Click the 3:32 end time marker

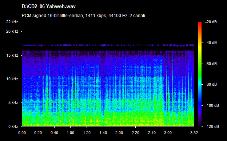click(194, 133)
